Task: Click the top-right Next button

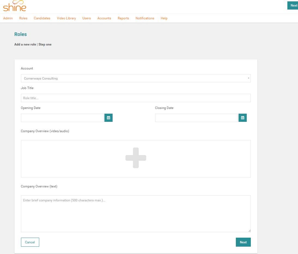Action: click(293, 5)
